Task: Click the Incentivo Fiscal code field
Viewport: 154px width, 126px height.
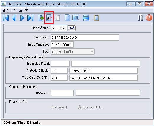Action: point(60,63)
